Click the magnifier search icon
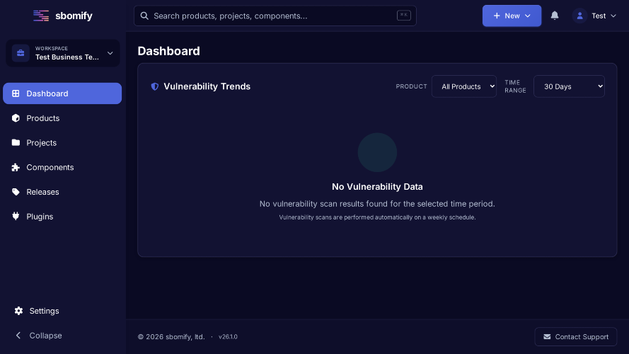 pyautogui.click(x=144, y=16)
